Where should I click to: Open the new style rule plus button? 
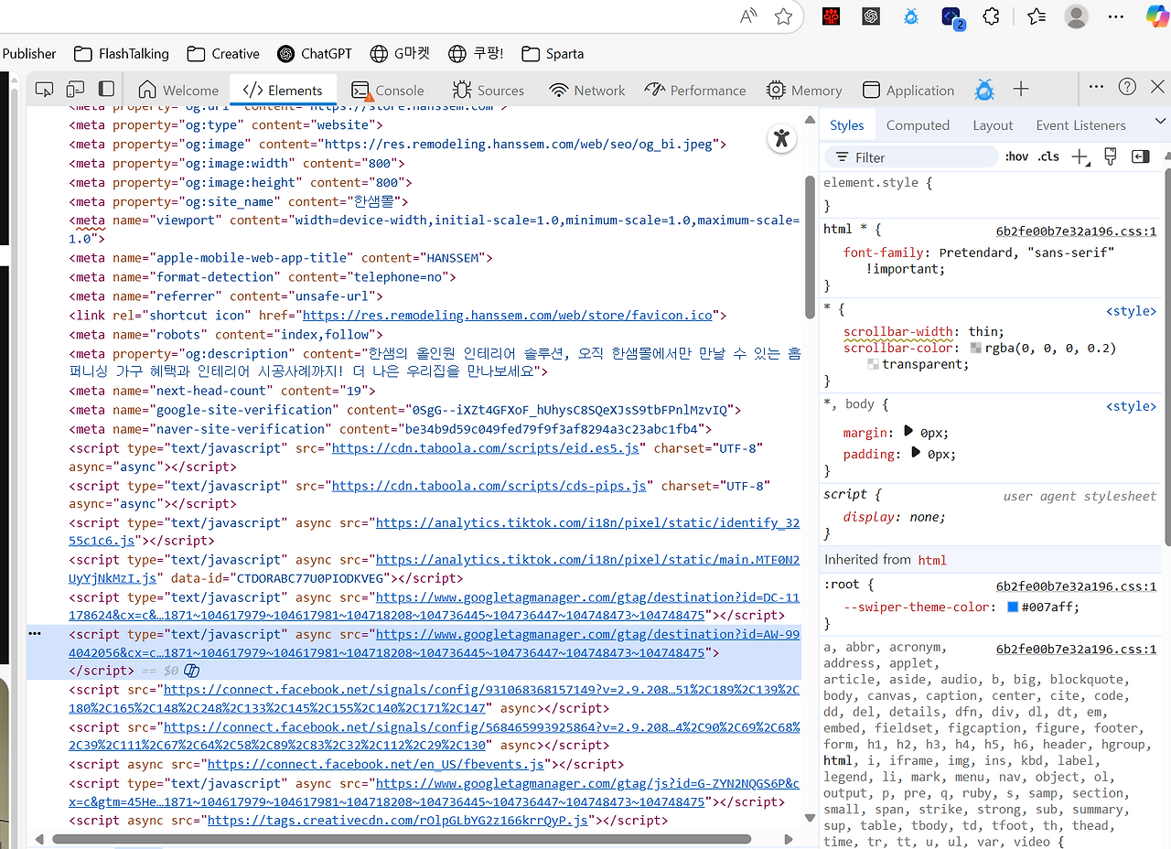[x=1080, y=156]
